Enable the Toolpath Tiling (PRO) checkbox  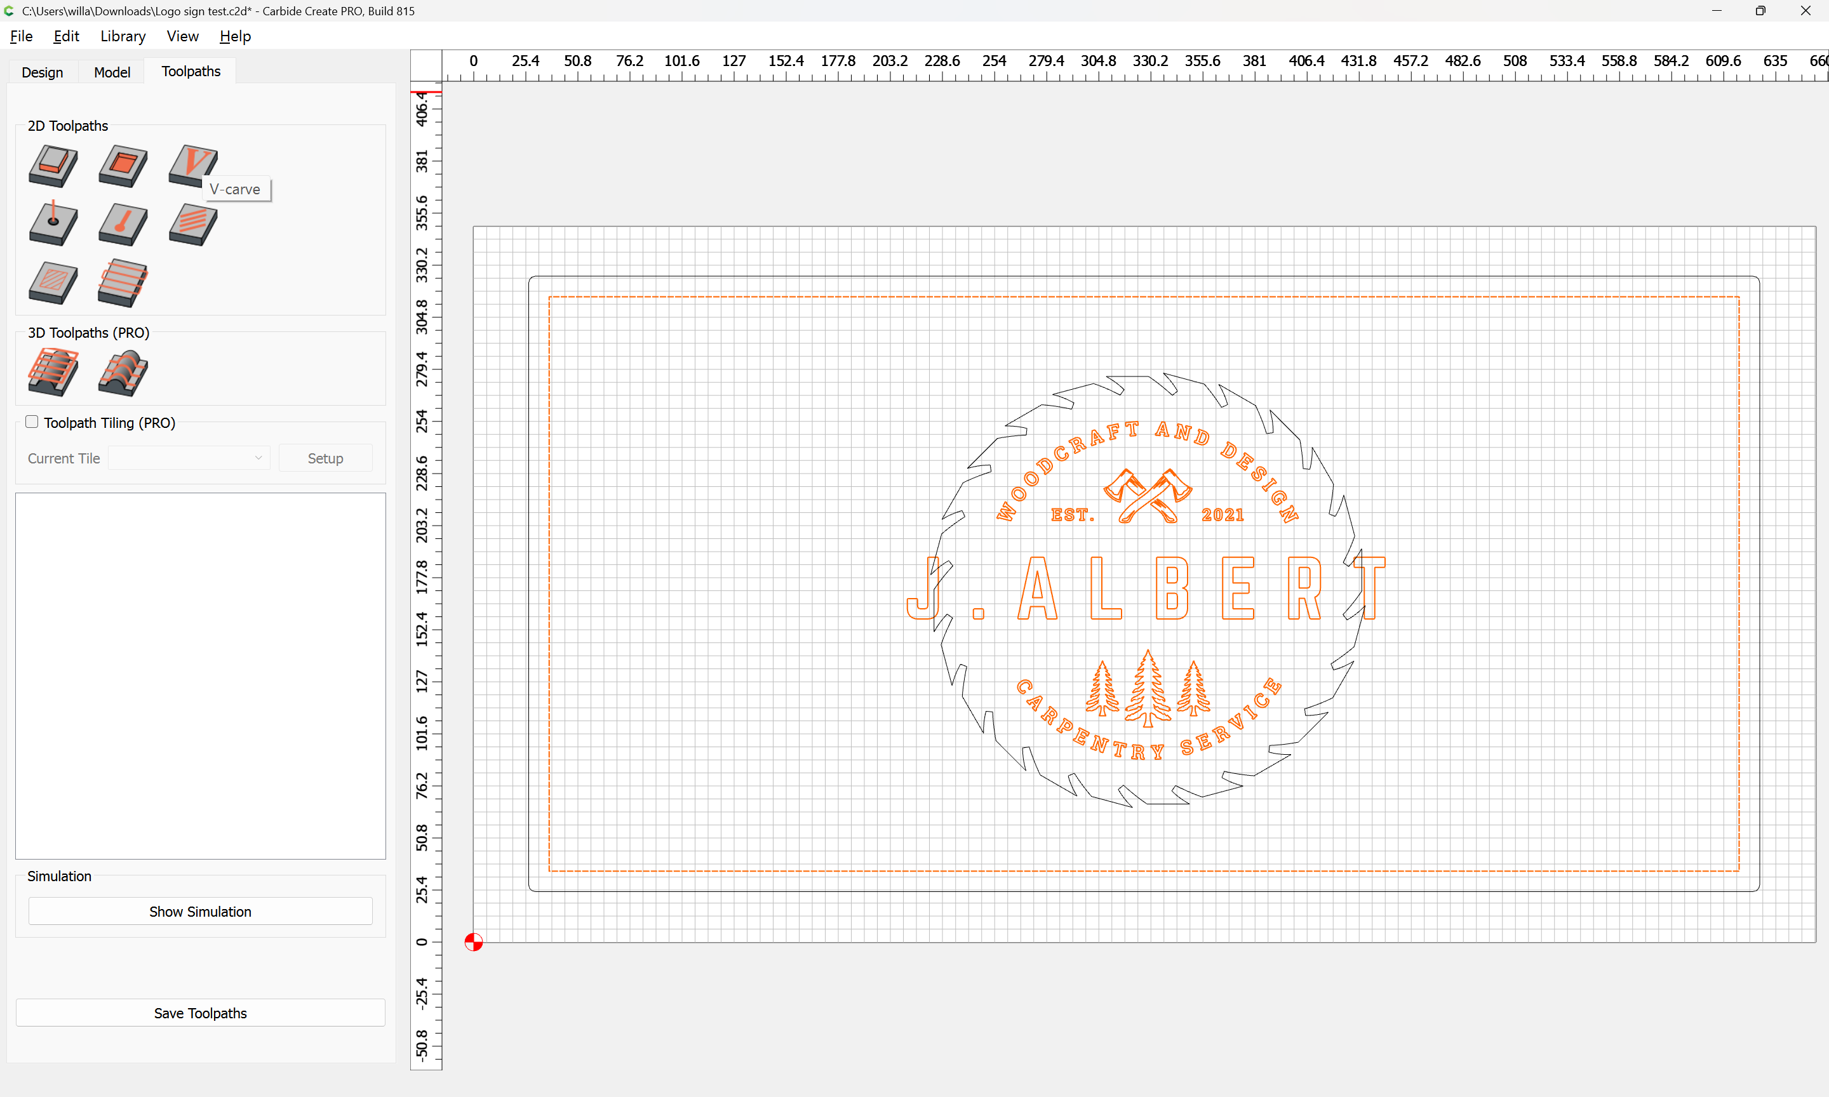(32, 422)
